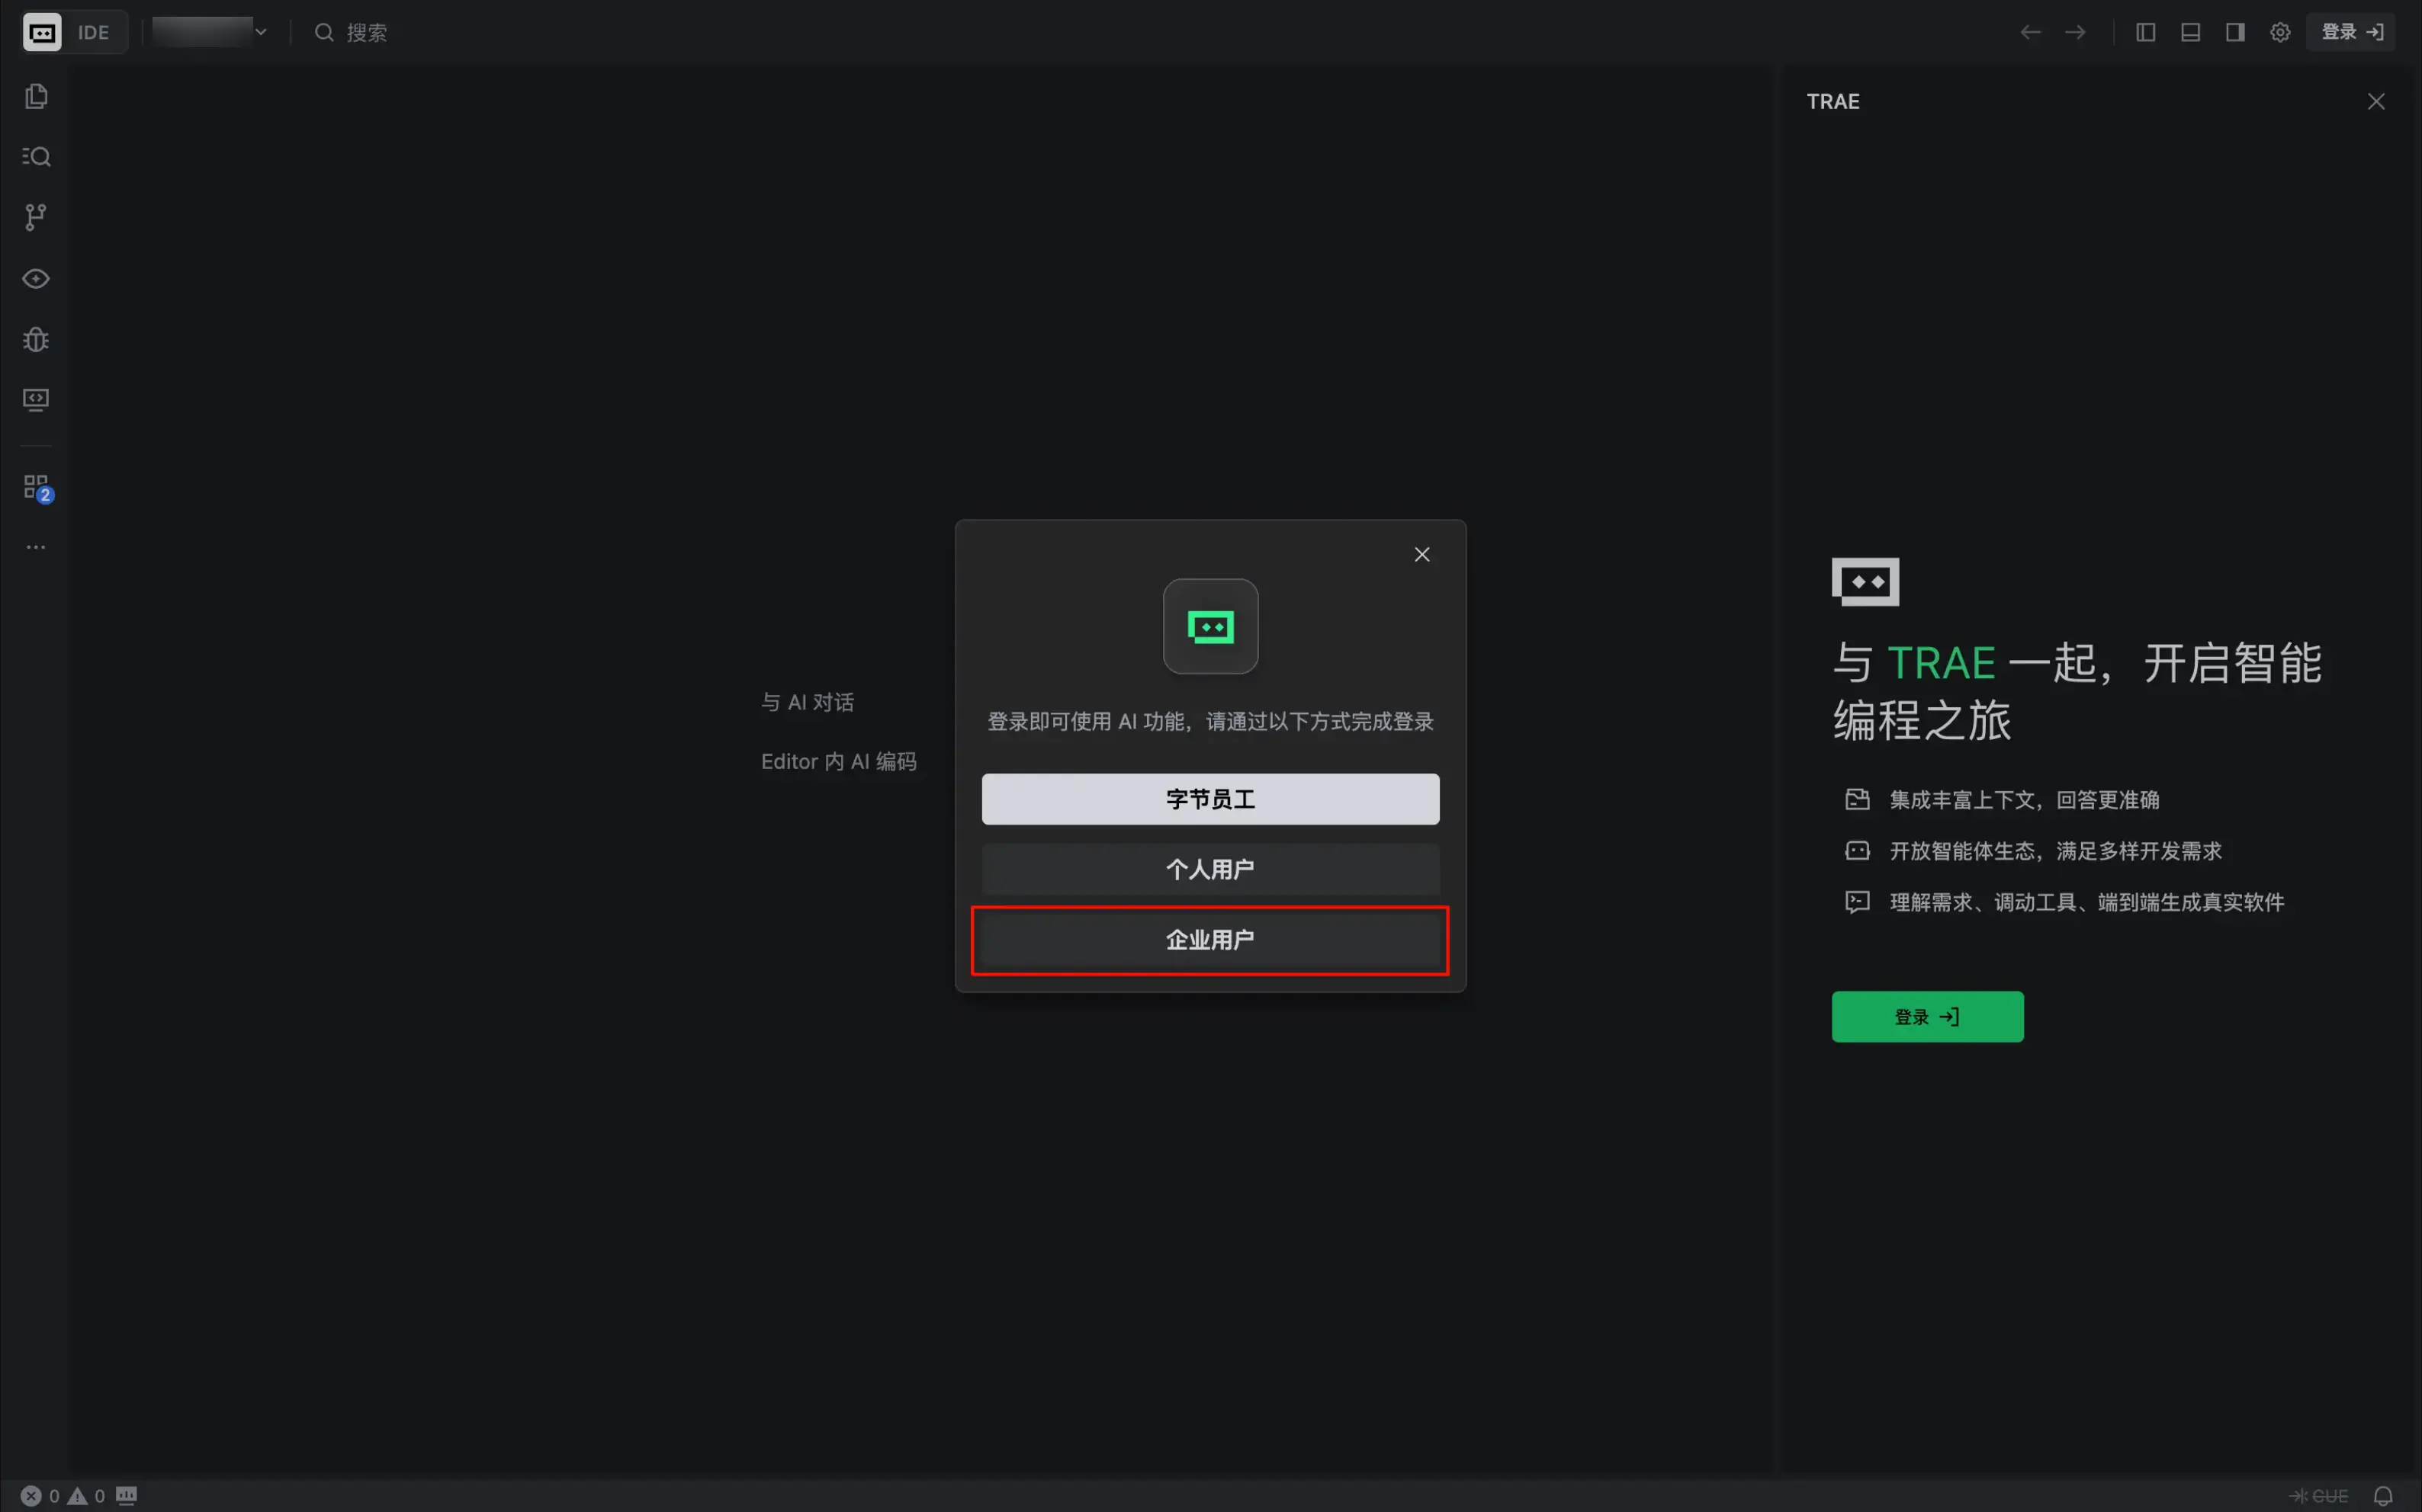Click the 理解需求、调动工具、端到端生成真实软件 line

[x=2064, y=902]
